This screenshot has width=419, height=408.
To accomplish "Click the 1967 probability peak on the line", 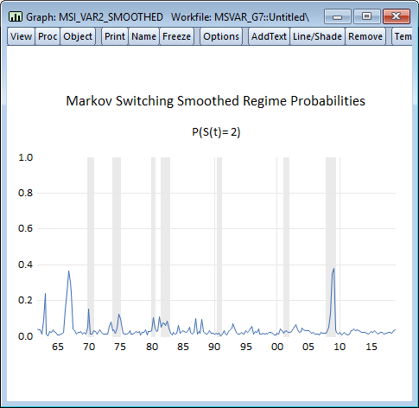I will point(68,271).
